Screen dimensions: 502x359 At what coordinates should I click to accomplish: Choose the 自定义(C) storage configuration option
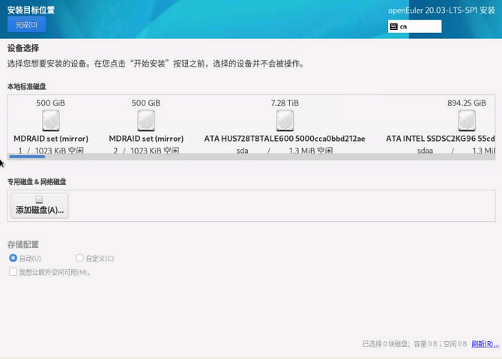coord(79,258)
